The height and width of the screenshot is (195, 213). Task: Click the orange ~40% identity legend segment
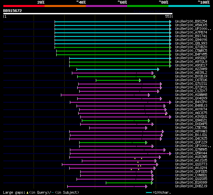click(x=65, y=6)
